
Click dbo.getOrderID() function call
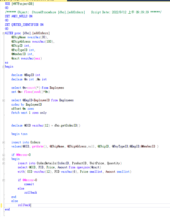[x=67, y=125]
